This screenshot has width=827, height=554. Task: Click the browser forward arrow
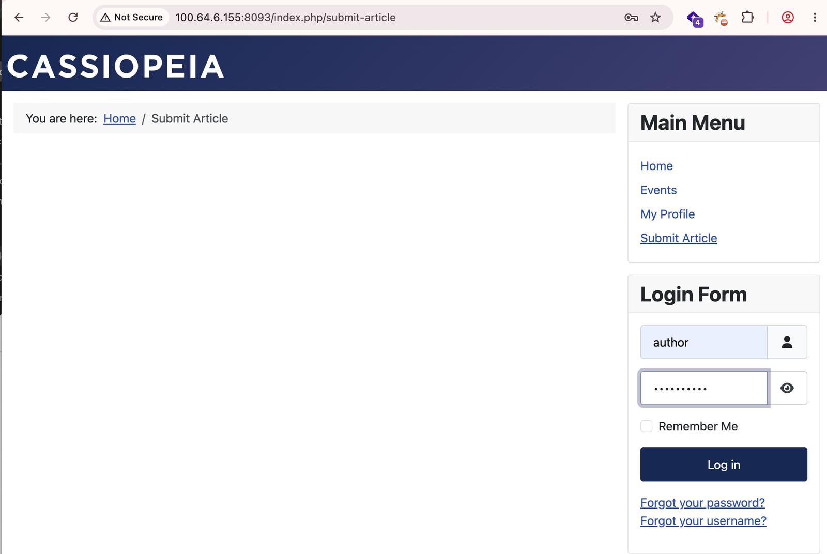46,17
